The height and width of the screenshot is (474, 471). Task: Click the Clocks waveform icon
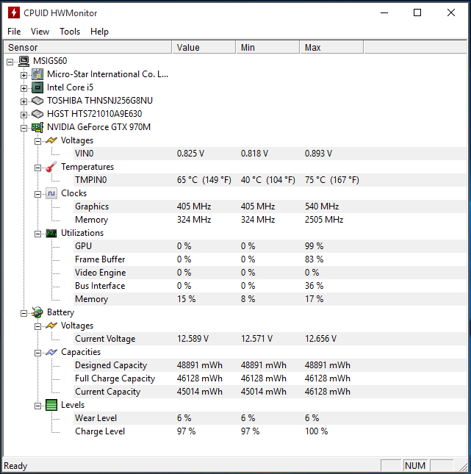tap(51, 193)
